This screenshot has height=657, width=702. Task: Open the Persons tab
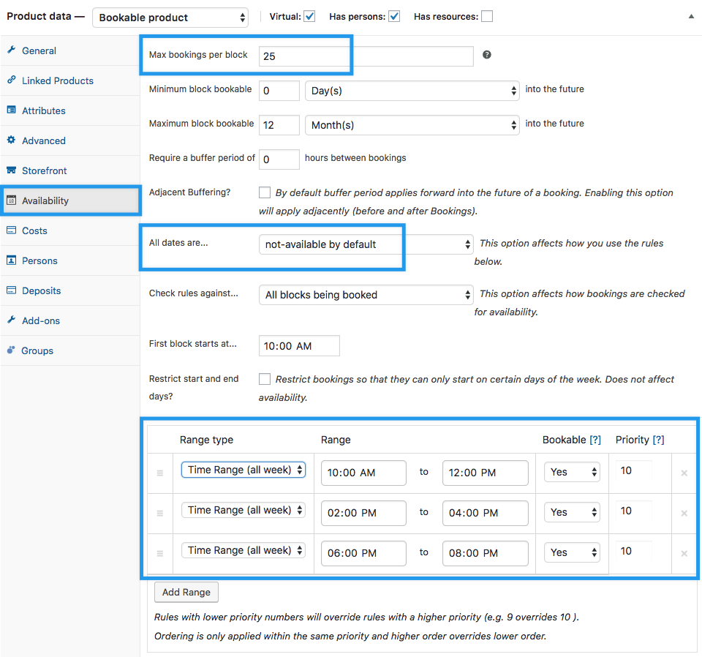pyautogui.click(x=39, y=260)
